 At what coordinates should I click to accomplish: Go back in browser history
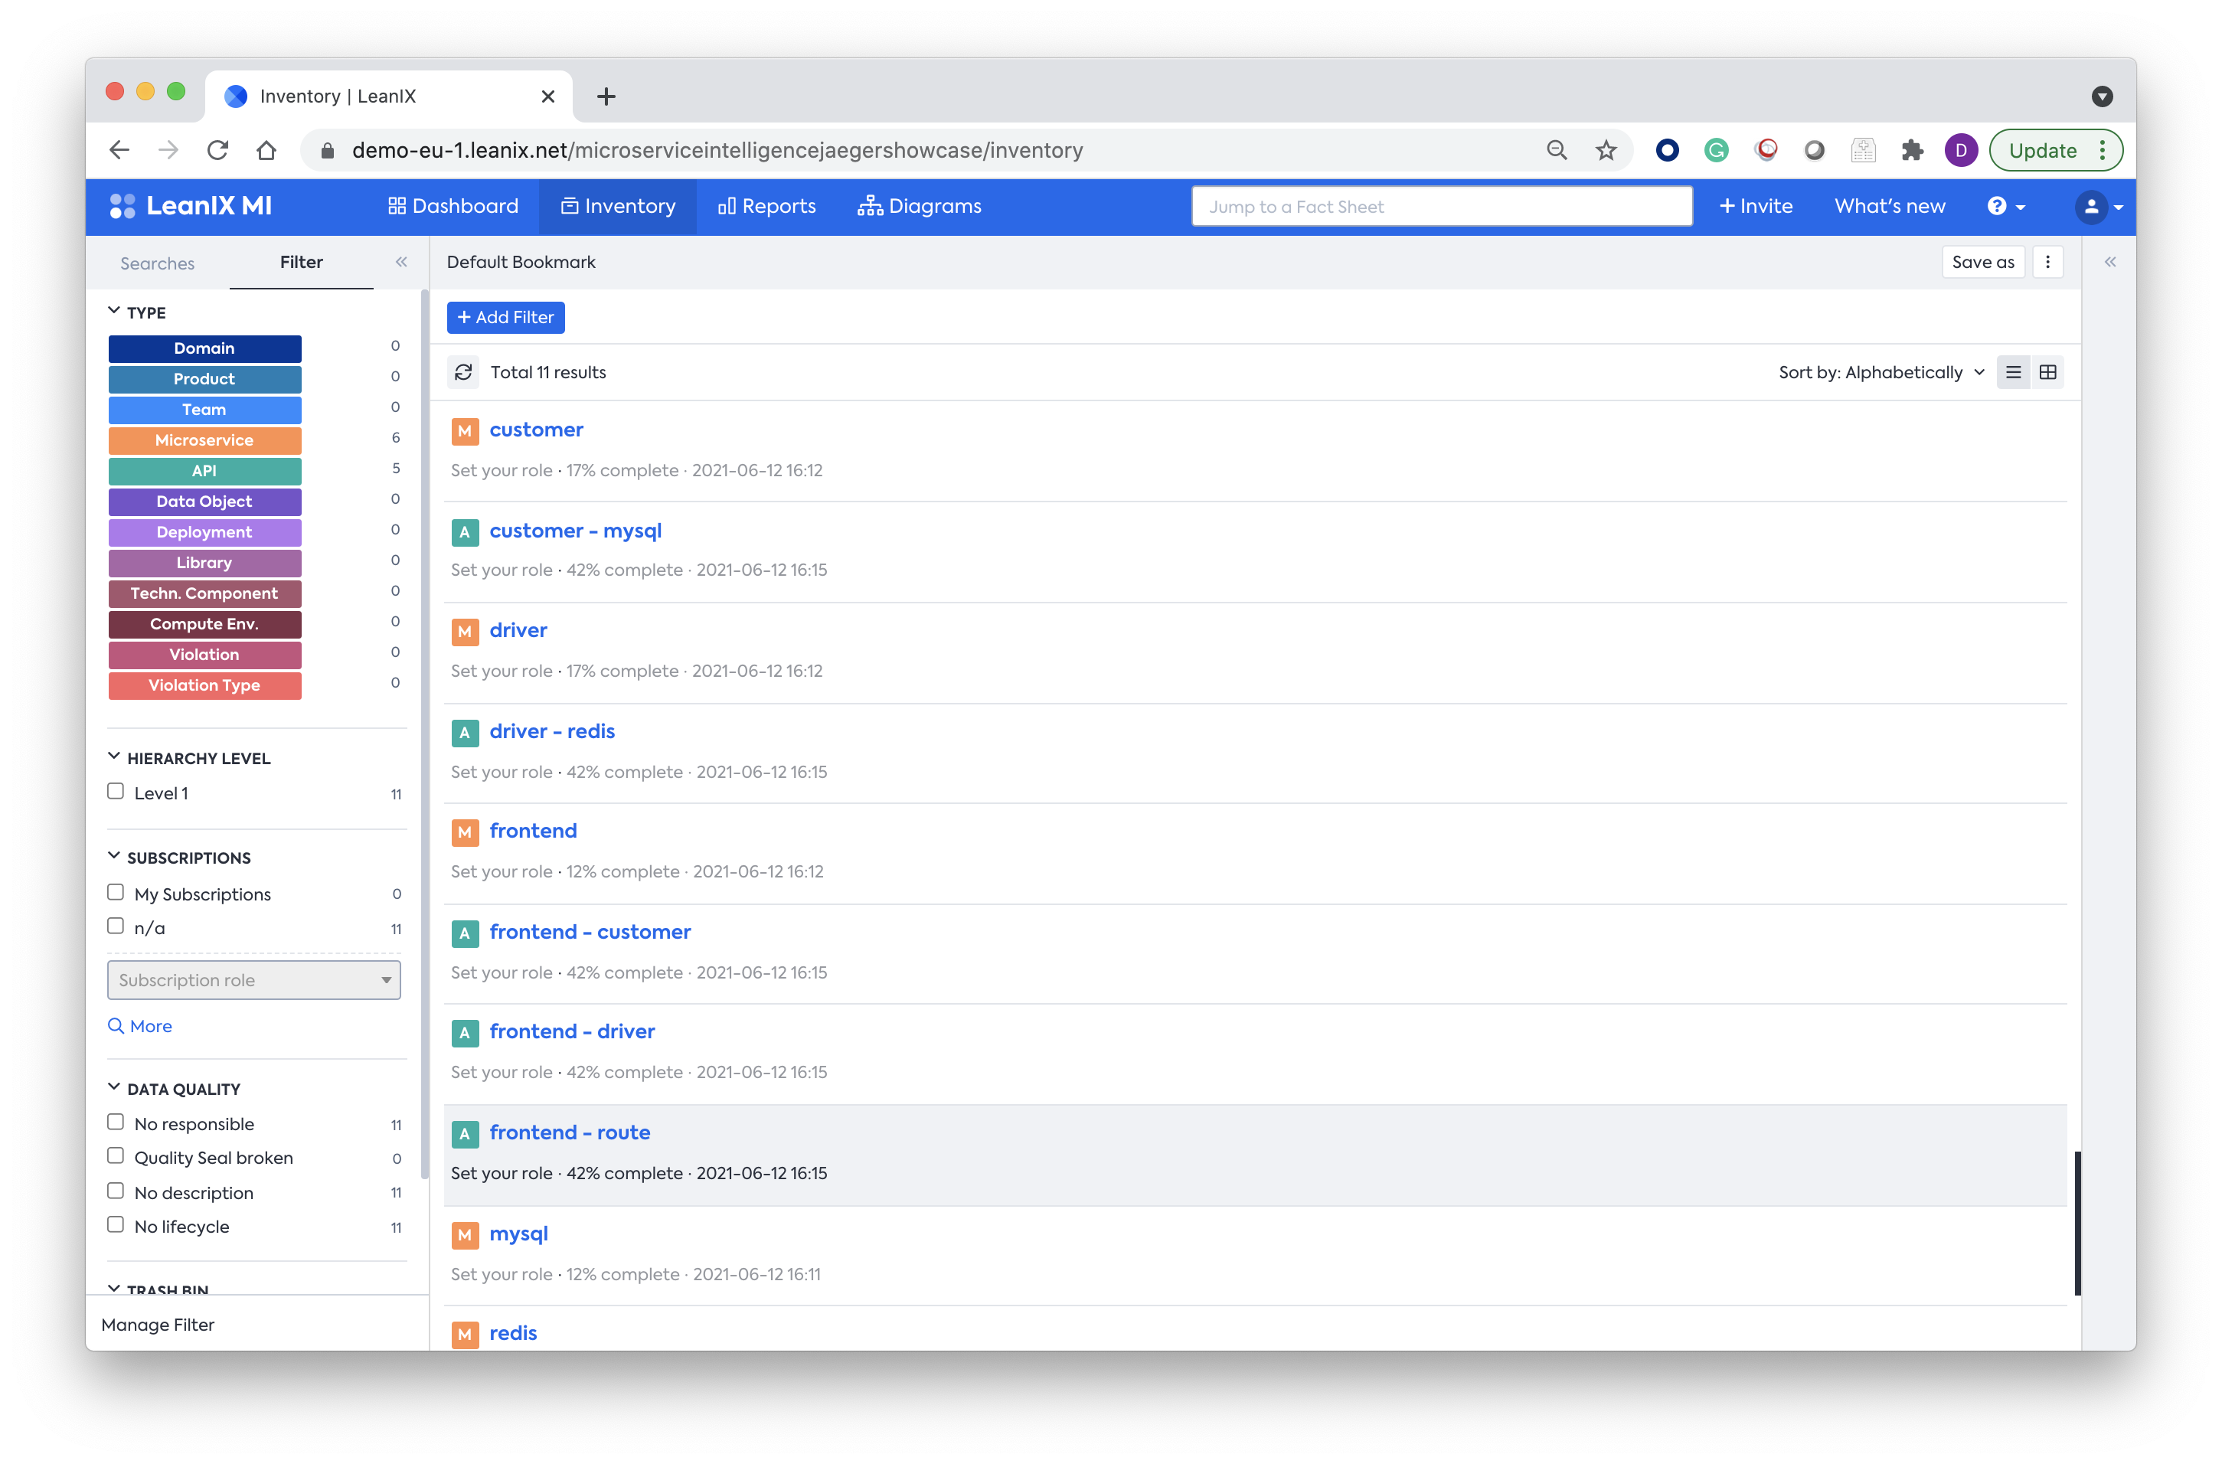click(119, 150)
